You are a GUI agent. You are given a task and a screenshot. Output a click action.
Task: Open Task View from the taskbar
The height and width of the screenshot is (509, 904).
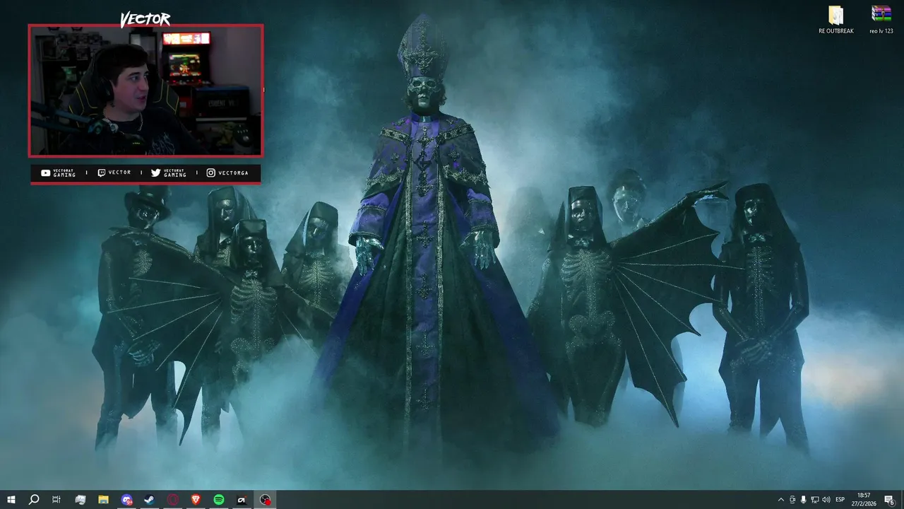coord(56,500)
